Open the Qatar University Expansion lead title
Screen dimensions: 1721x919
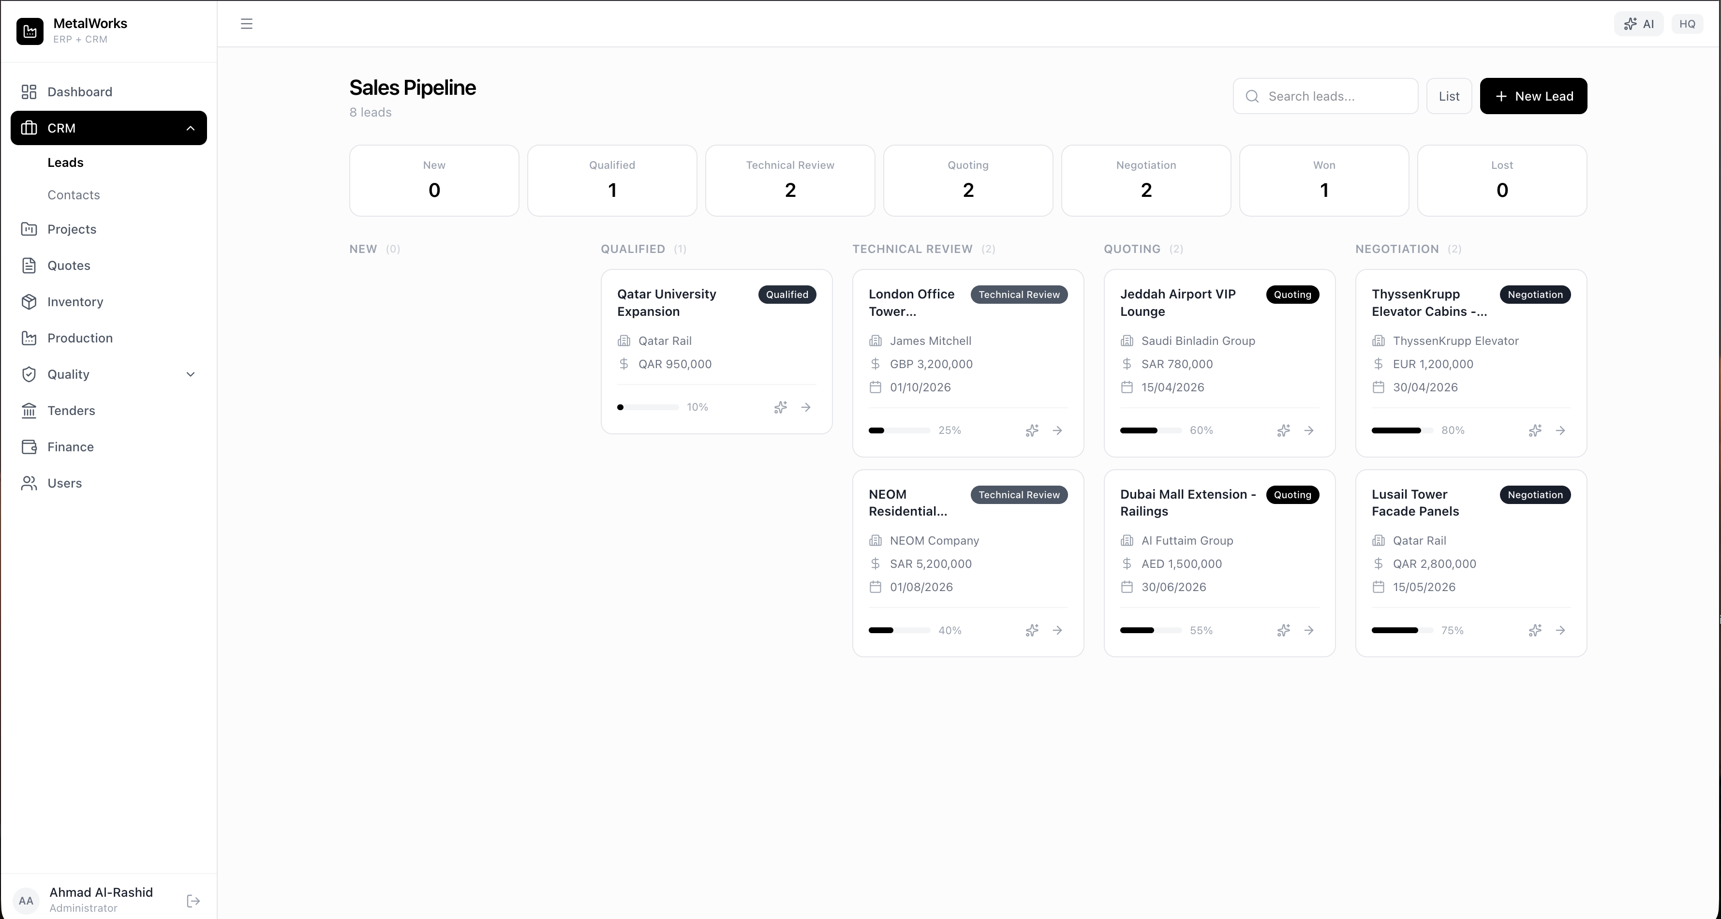pos(667,303)
